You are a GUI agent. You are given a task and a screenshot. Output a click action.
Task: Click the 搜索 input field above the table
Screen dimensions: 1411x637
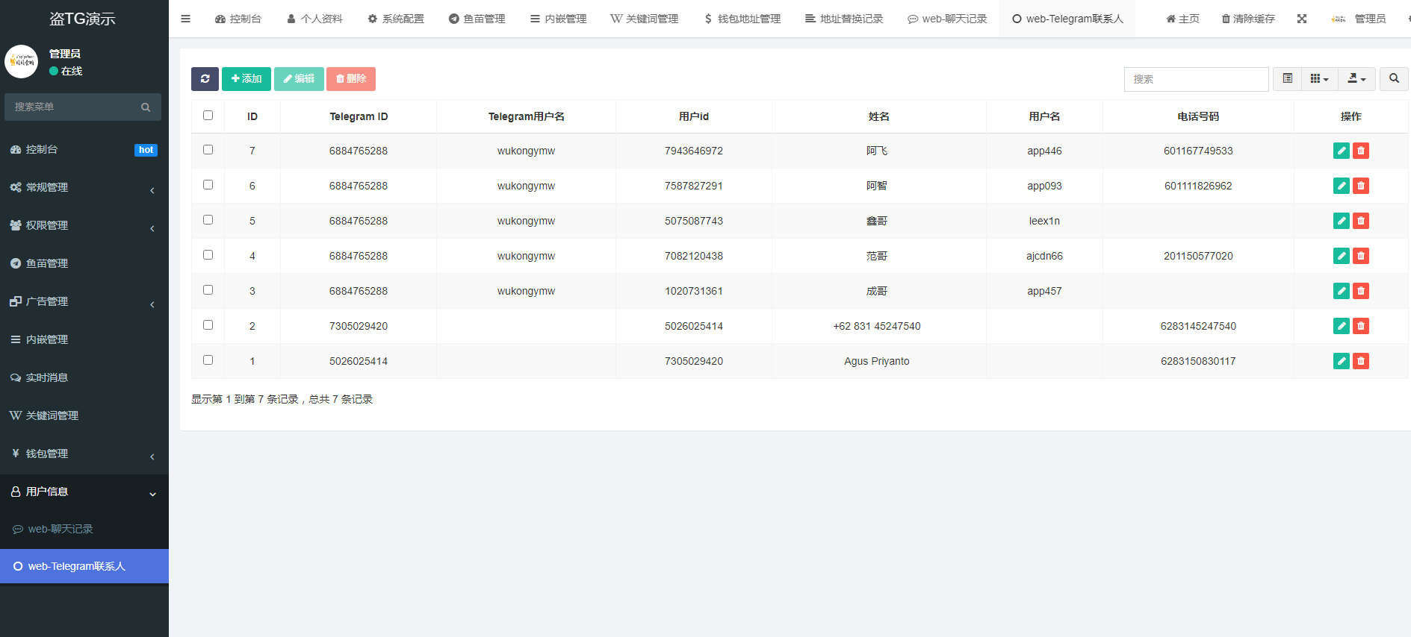1196,79
